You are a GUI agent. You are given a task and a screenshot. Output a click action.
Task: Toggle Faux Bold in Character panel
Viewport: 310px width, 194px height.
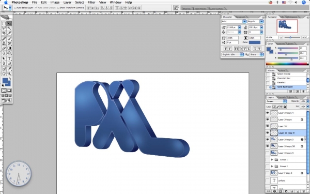[x=226, y=49]
